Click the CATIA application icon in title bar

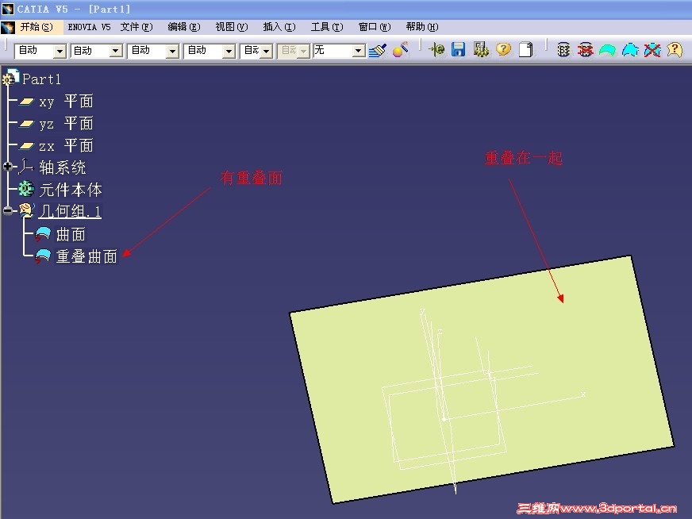coord(7,9)
